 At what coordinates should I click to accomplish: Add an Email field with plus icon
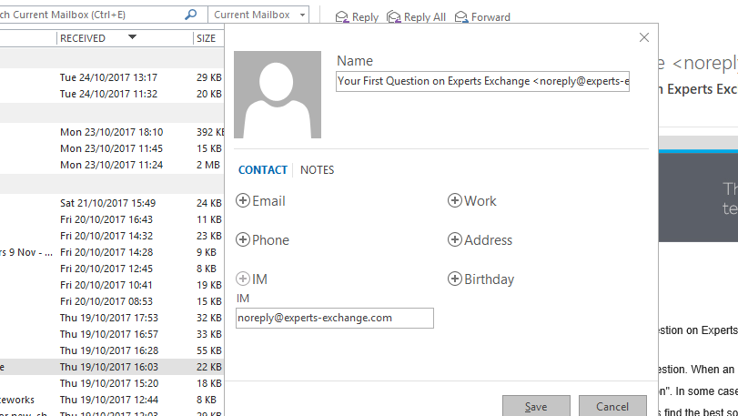click(243, 200)
